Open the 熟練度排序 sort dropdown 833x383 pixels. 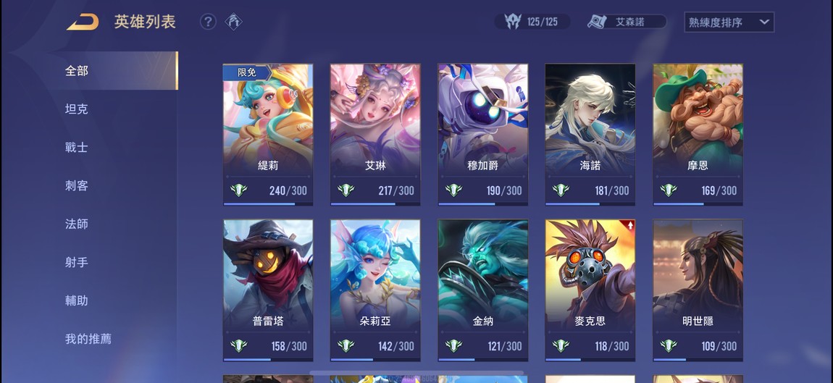click(729, 22)
